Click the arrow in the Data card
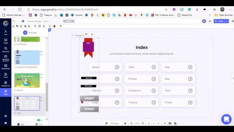 coord(190,79)
